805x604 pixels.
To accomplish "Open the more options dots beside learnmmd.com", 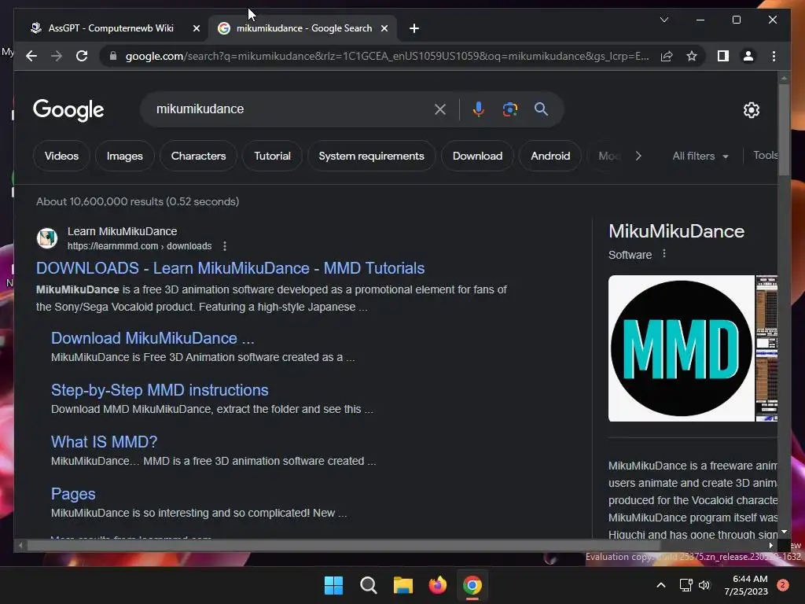I will (224, 246).
